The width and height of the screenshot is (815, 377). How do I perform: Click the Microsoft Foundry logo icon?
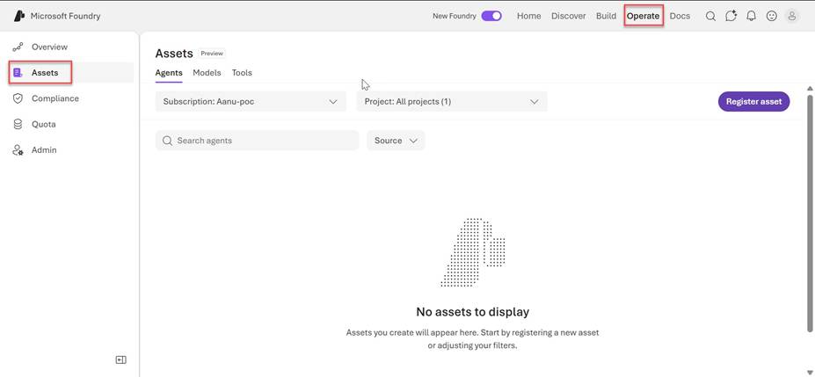(19, 16)
